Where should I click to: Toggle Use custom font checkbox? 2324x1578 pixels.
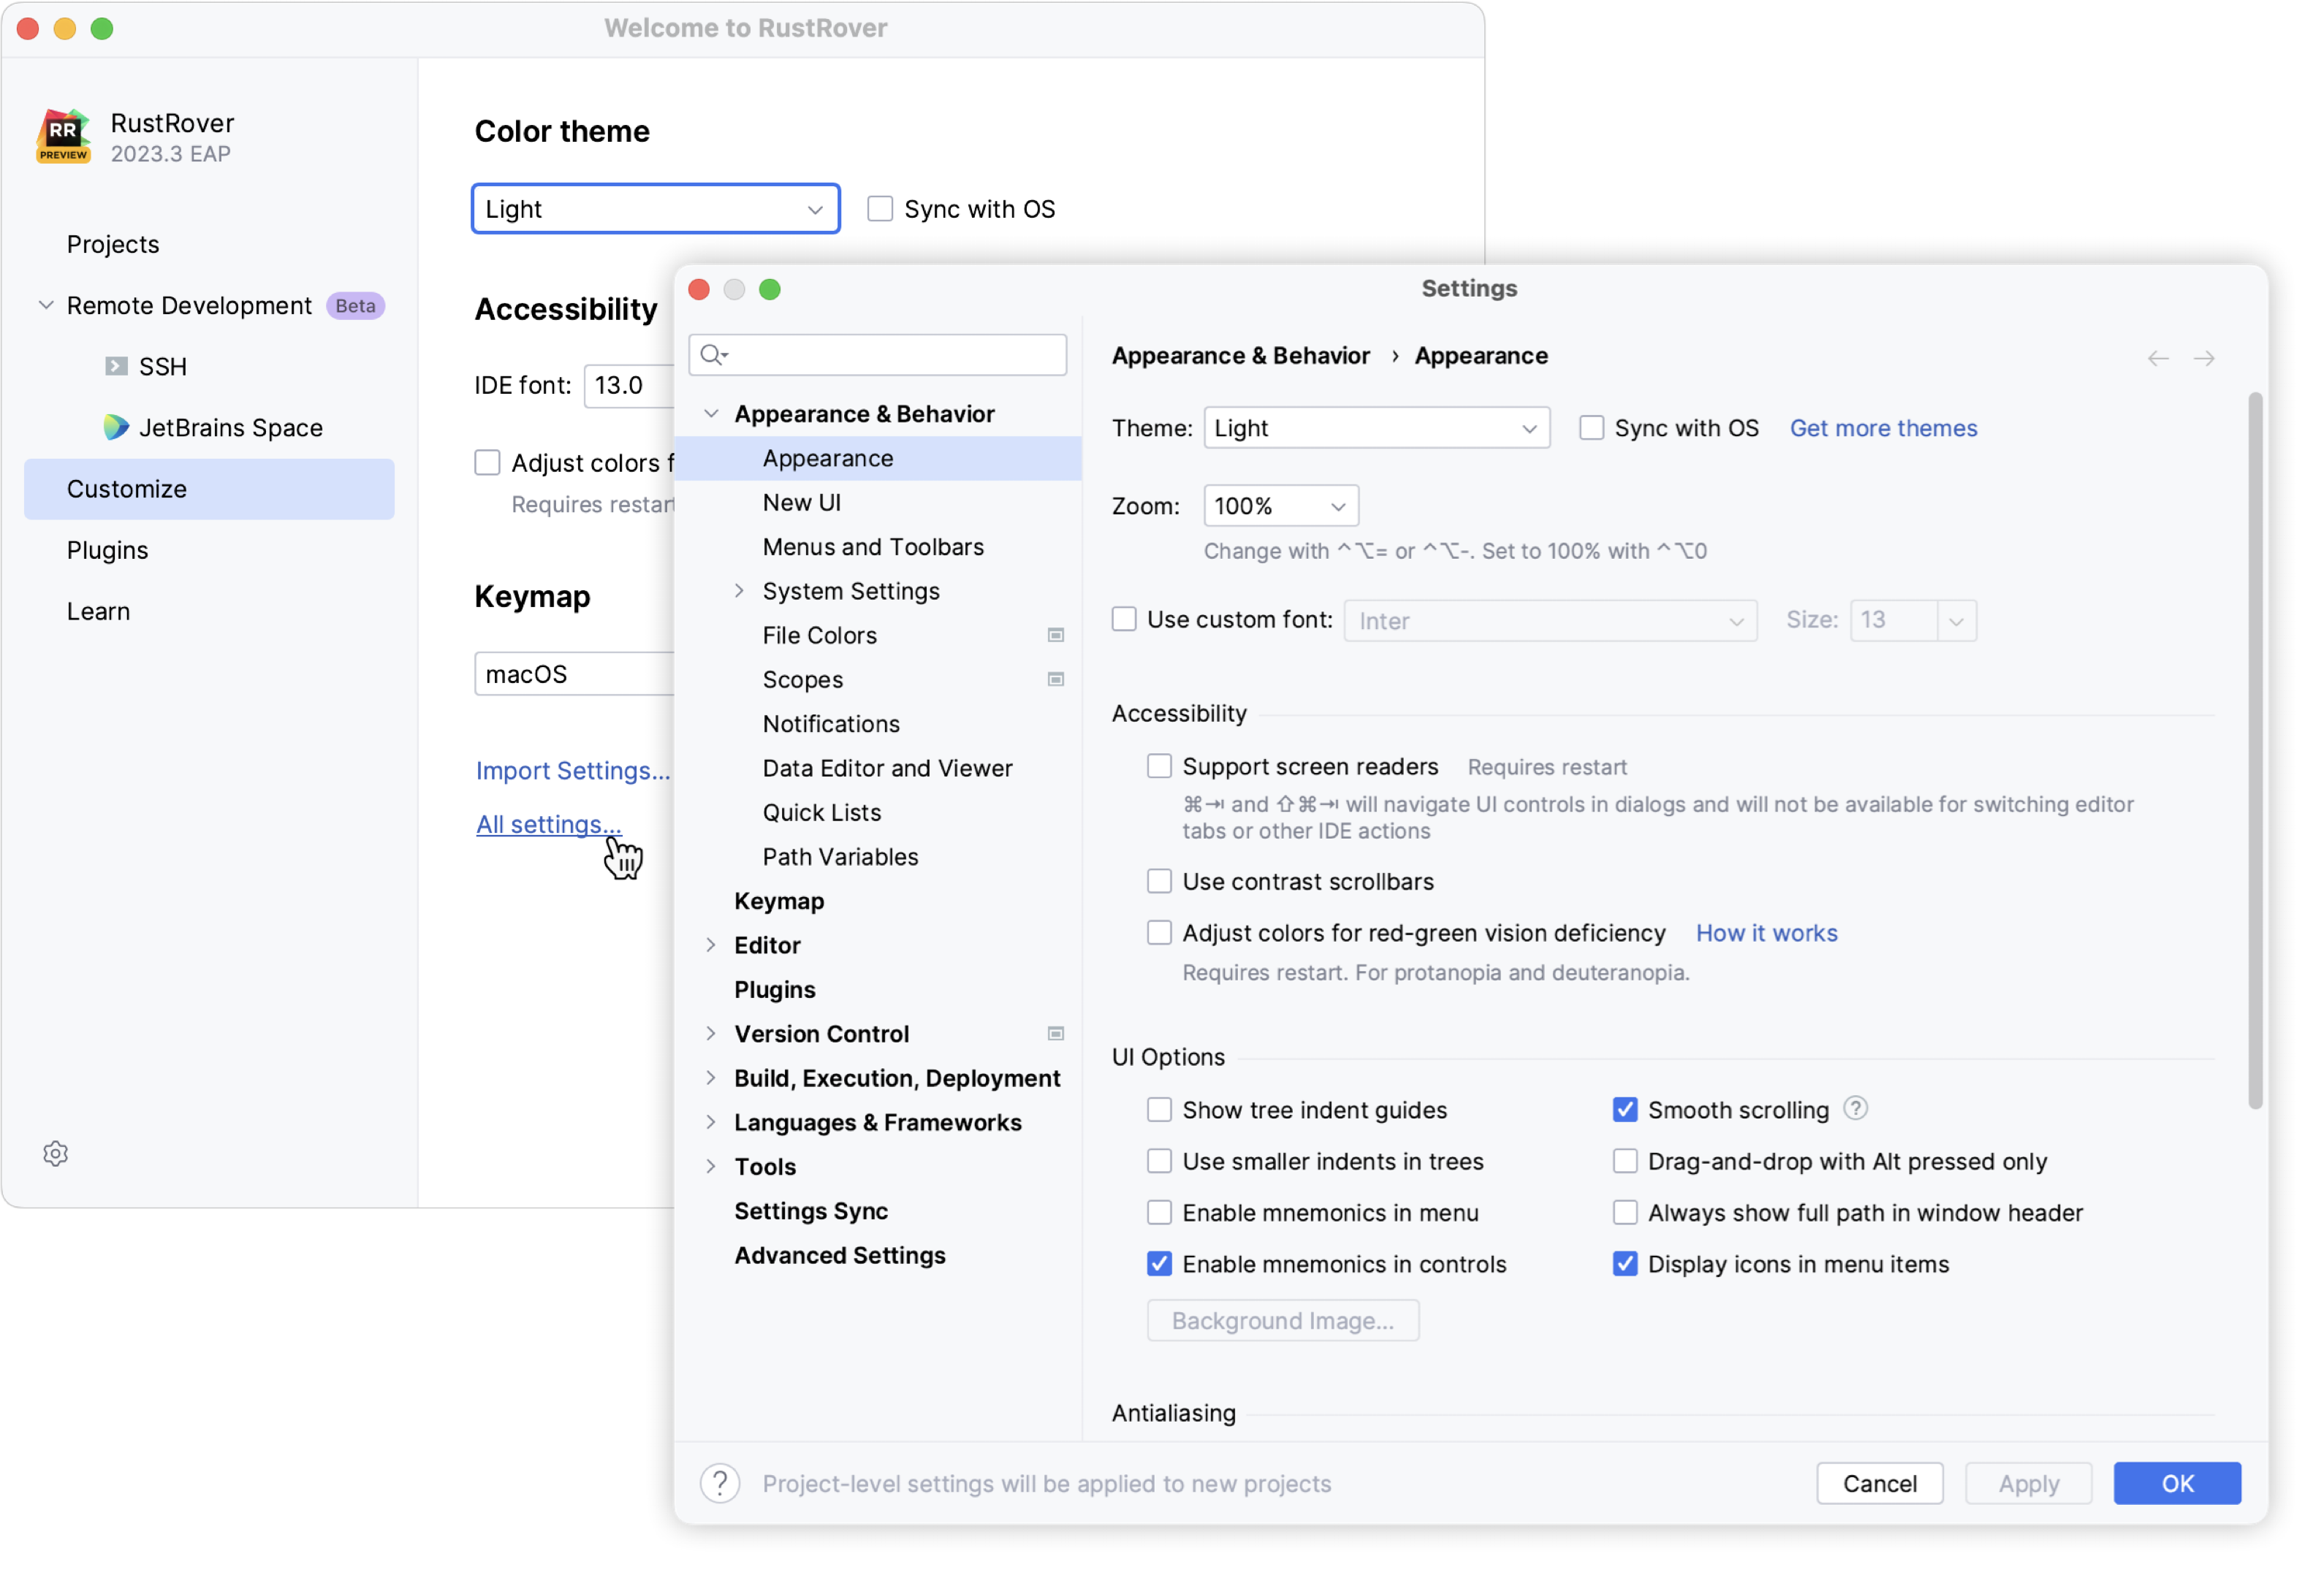tap(1124, 620)
